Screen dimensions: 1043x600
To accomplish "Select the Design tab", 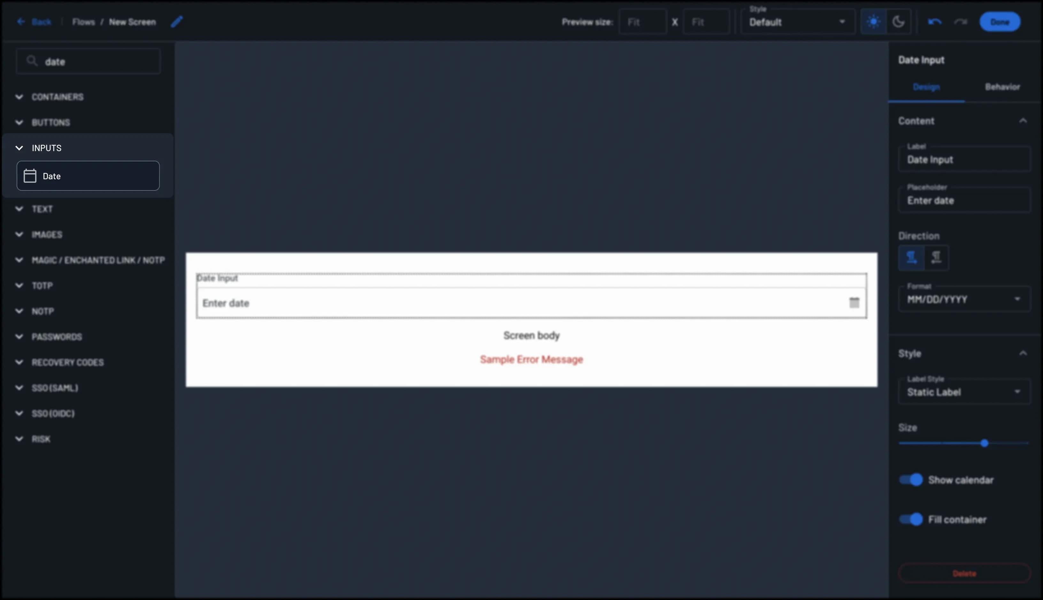I will click(926, 87).
